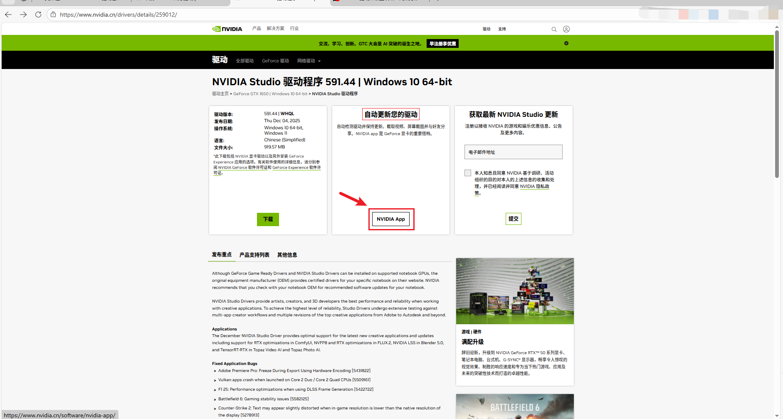Click the NVIDIA logo in header
This screenshot has width=783, height=419.
pyautogui.click(x=227, y=29)
